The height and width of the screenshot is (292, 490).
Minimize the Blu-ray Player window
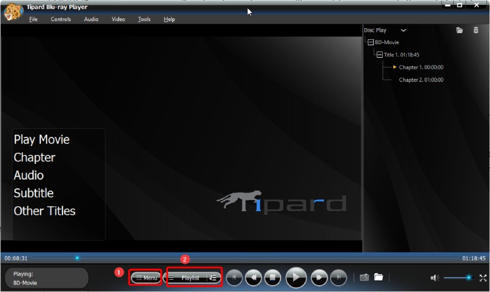point(448,5)
